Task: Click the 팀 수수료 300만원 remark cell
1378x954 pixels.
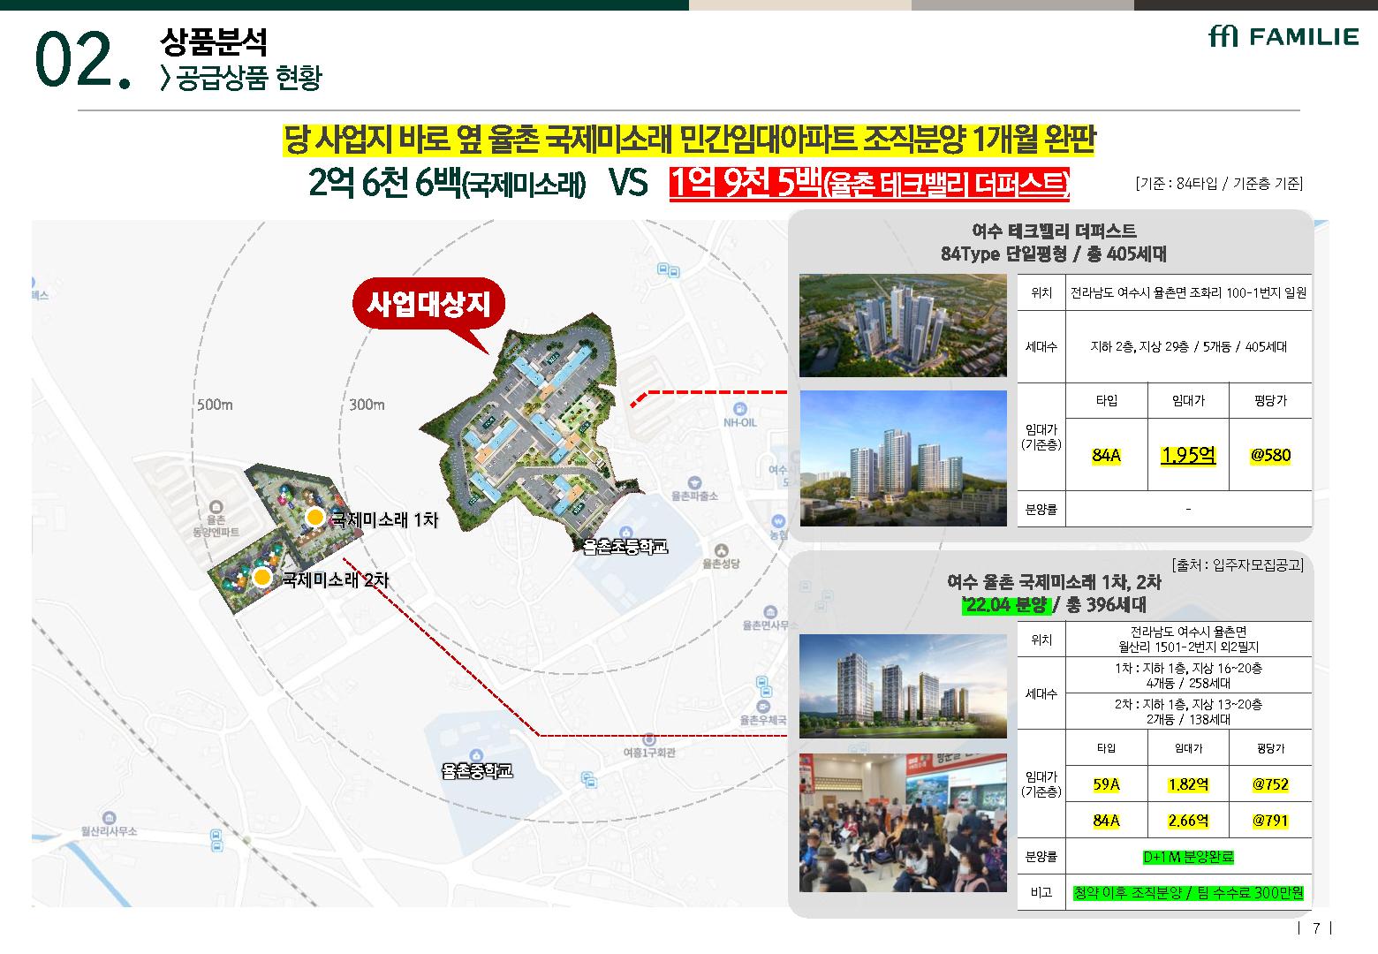Action: pyautogui.click(x=1188, y=893)
